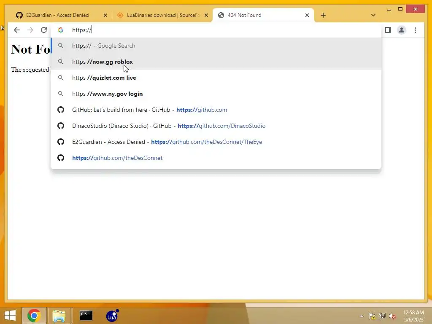Go back using the browser back arrow

coord(17,30)
